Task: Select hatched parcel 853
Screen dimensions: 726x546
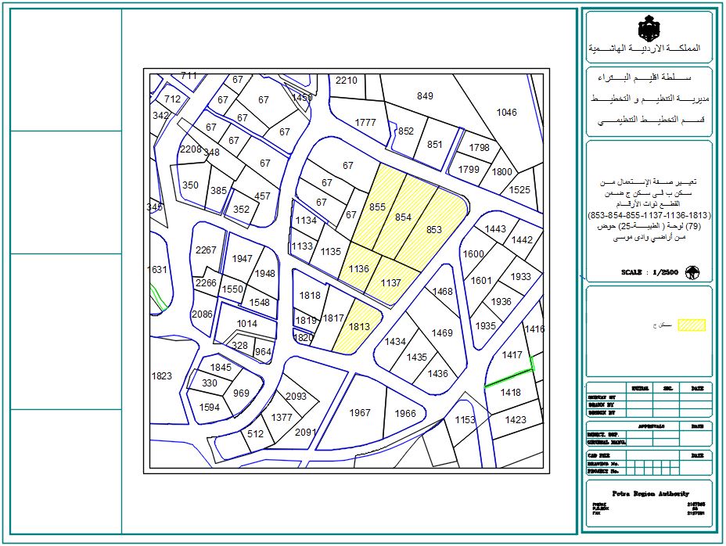Action: coord(433,230)
